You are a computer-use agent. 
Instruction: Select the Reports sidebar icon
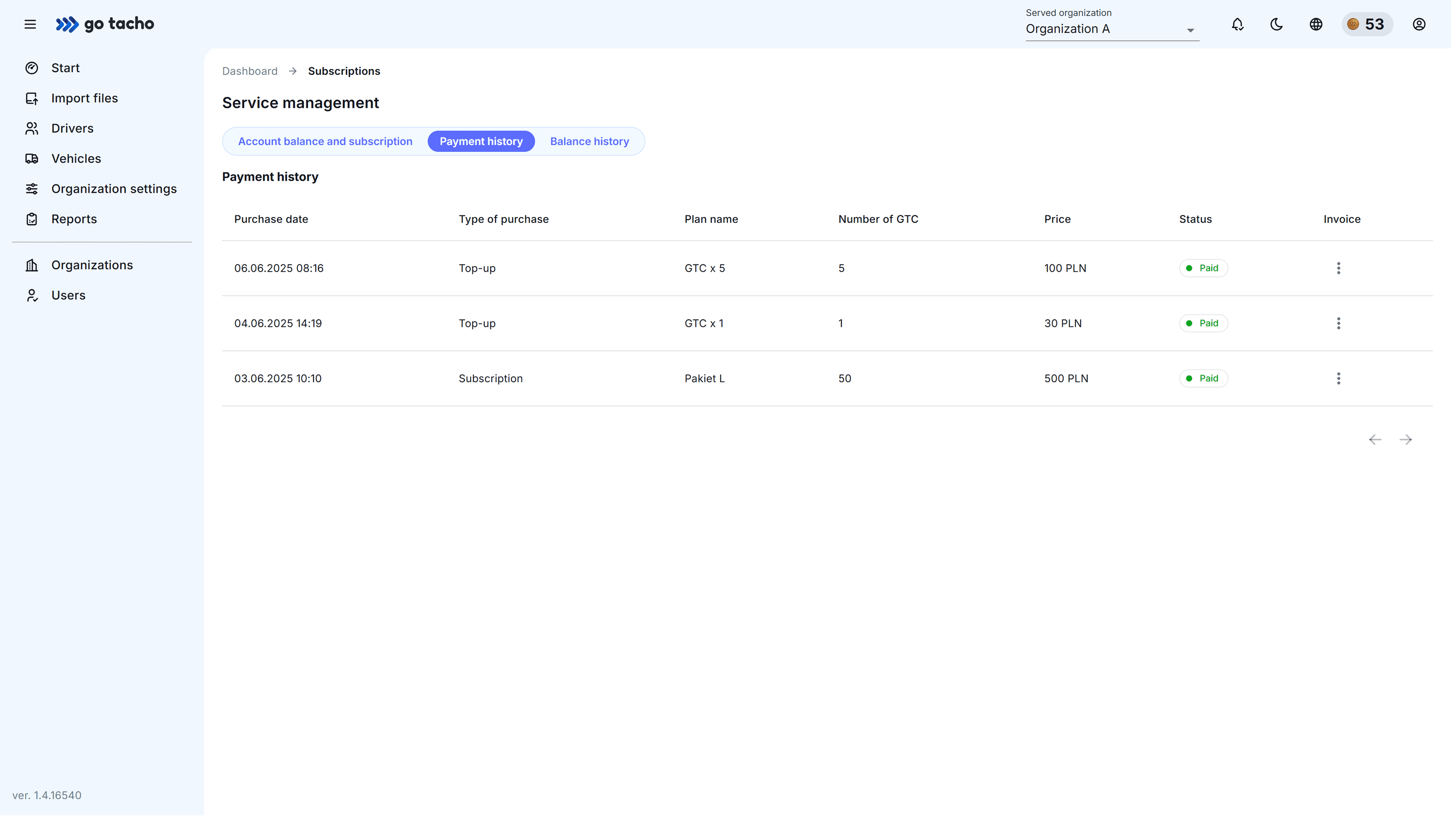pyautogui.click(x=32, y=219)
